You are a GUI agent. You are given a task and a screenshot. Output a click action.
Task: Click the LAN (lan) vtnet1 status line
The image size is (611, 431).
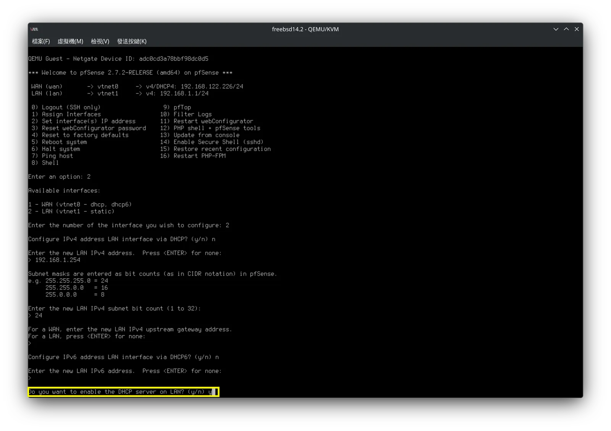point(120,93)
